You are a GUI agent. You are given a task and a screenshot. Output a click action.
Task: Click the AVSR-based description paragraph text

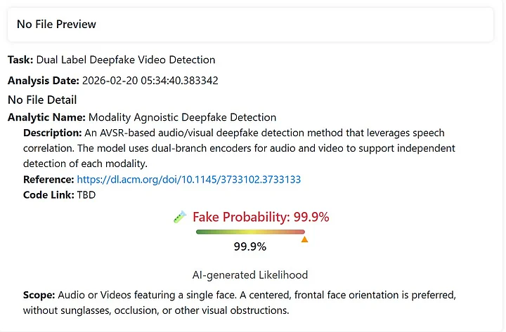[239, 148]
